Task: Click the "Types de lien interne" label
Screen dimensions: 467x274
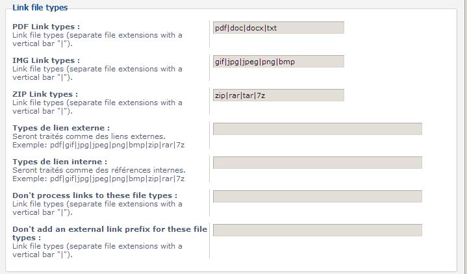Action: click(x=60, y=162)
